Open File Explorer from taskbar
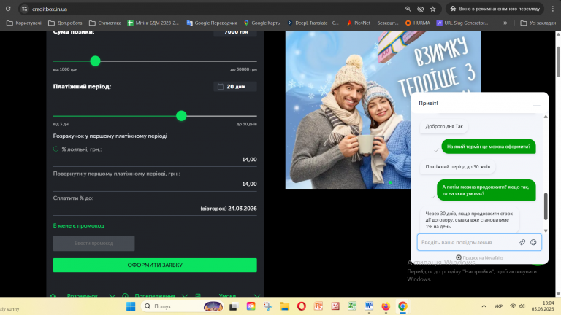Screen dimensions: 561x315 285,306
